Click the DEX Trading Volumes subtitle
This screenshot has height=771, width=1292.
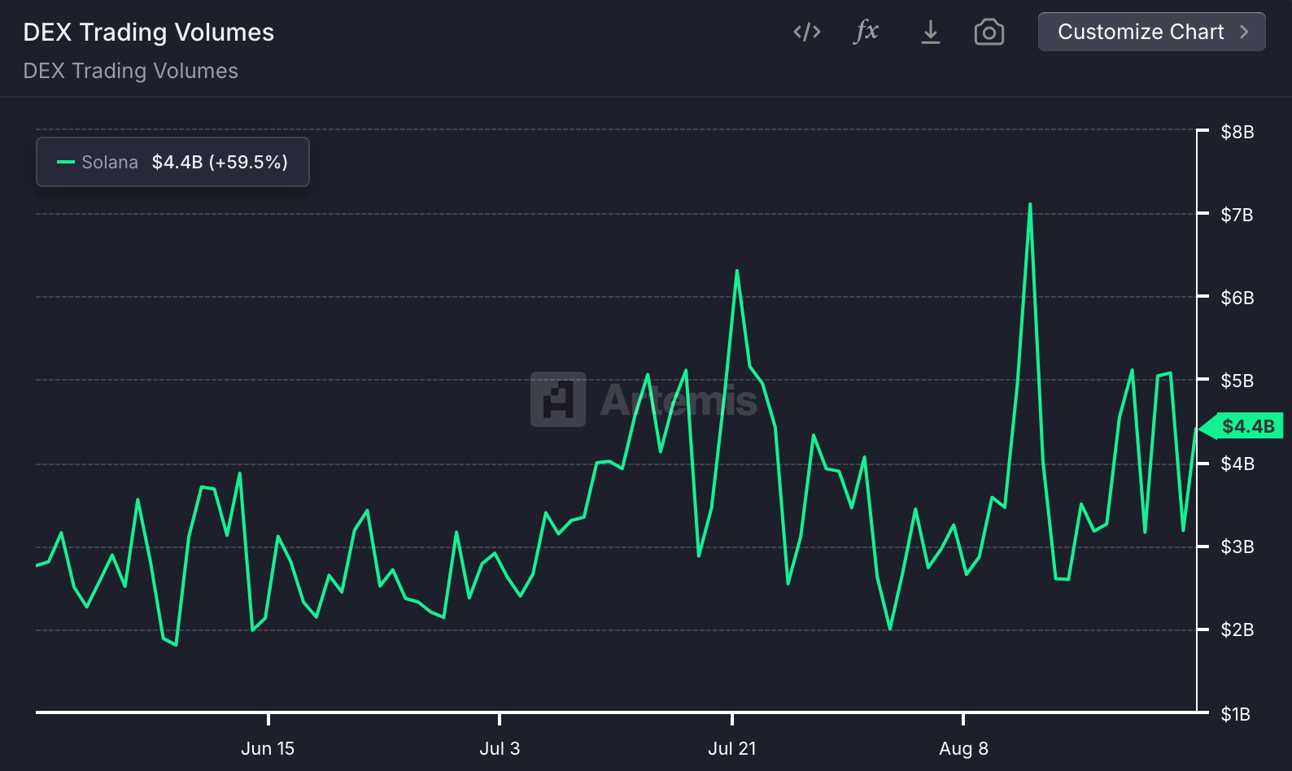coord(131,71)
